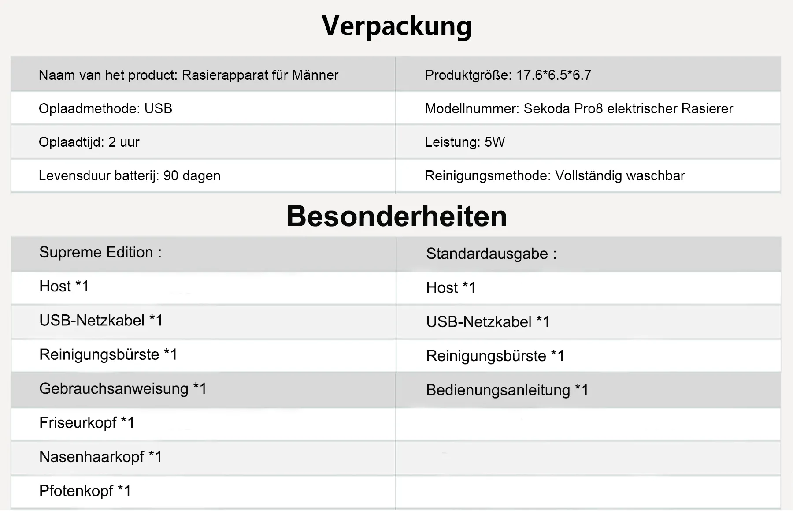Click the Oplaadmethode: USB cell
793x511 pixels.
click(105, 109)
